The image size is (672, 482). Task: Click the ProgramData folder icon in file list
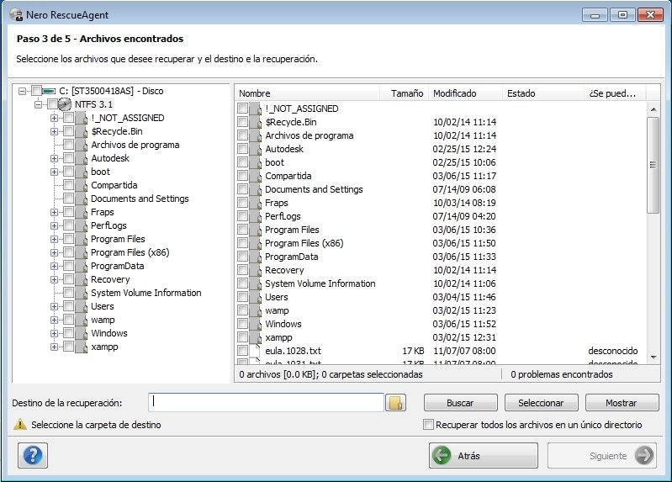point(255,257)
